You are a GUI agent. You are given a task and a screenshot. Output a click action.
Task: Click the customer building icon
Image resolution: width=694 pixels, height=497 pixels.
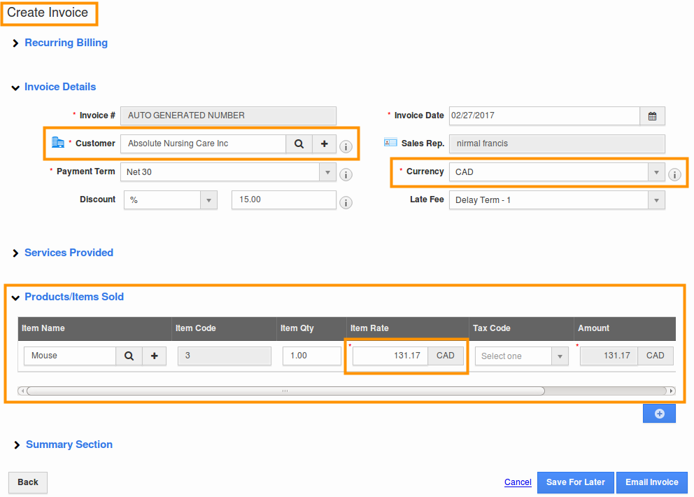[x=58, y=143]
